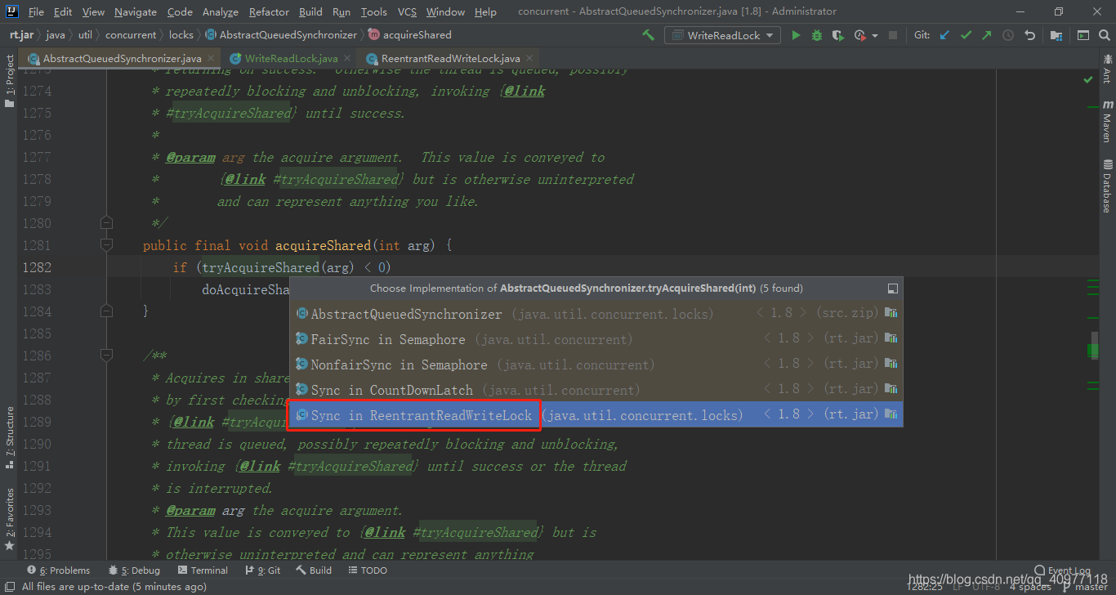Select NonfairSync in Semaphore implementation
Image resolution: width=1116 pixels, height=595 pixels.
[x=596, y=364]
